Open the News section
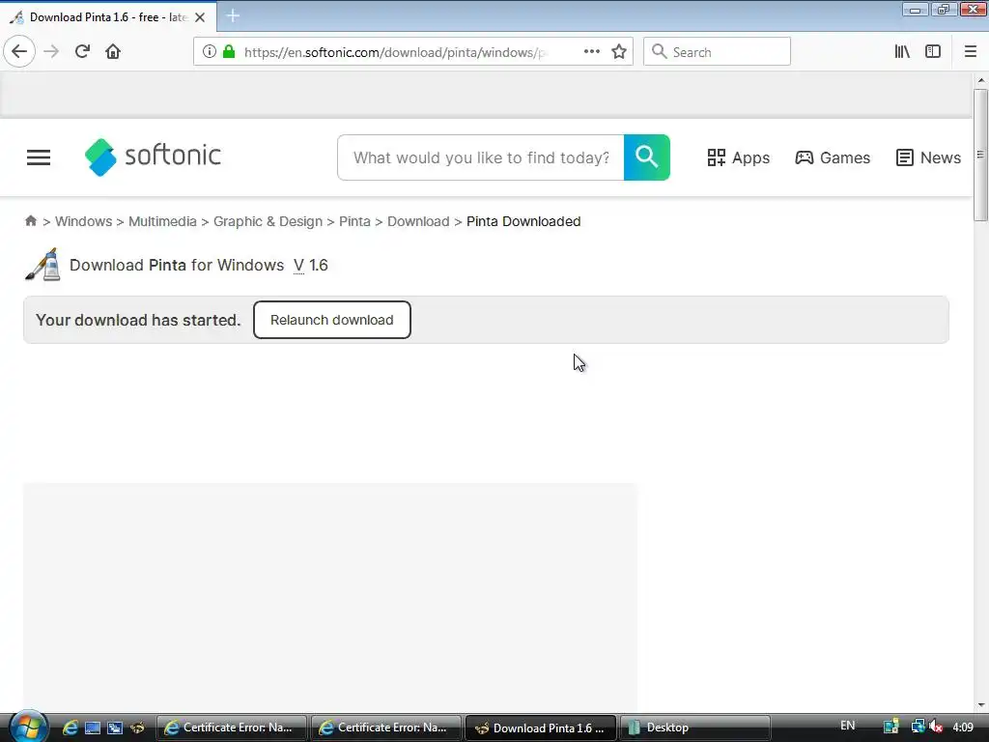The image size is (989, 742). tap(928, 157)
